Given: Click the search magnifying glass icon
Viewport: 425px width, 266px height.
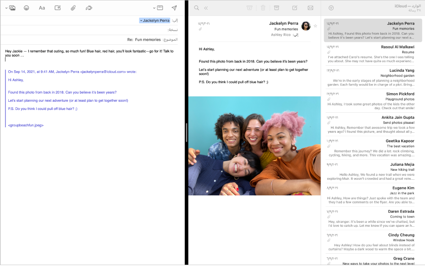Looking at the screenshot, I should [197, 8].
